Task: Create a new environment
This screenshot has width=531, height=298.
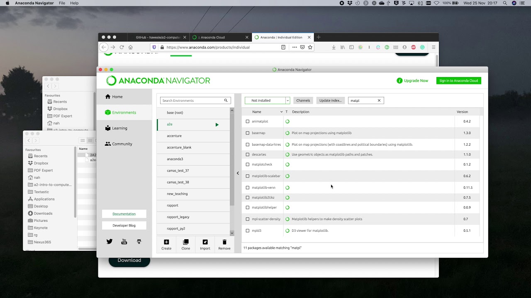Action: click(x=166, y=245)
